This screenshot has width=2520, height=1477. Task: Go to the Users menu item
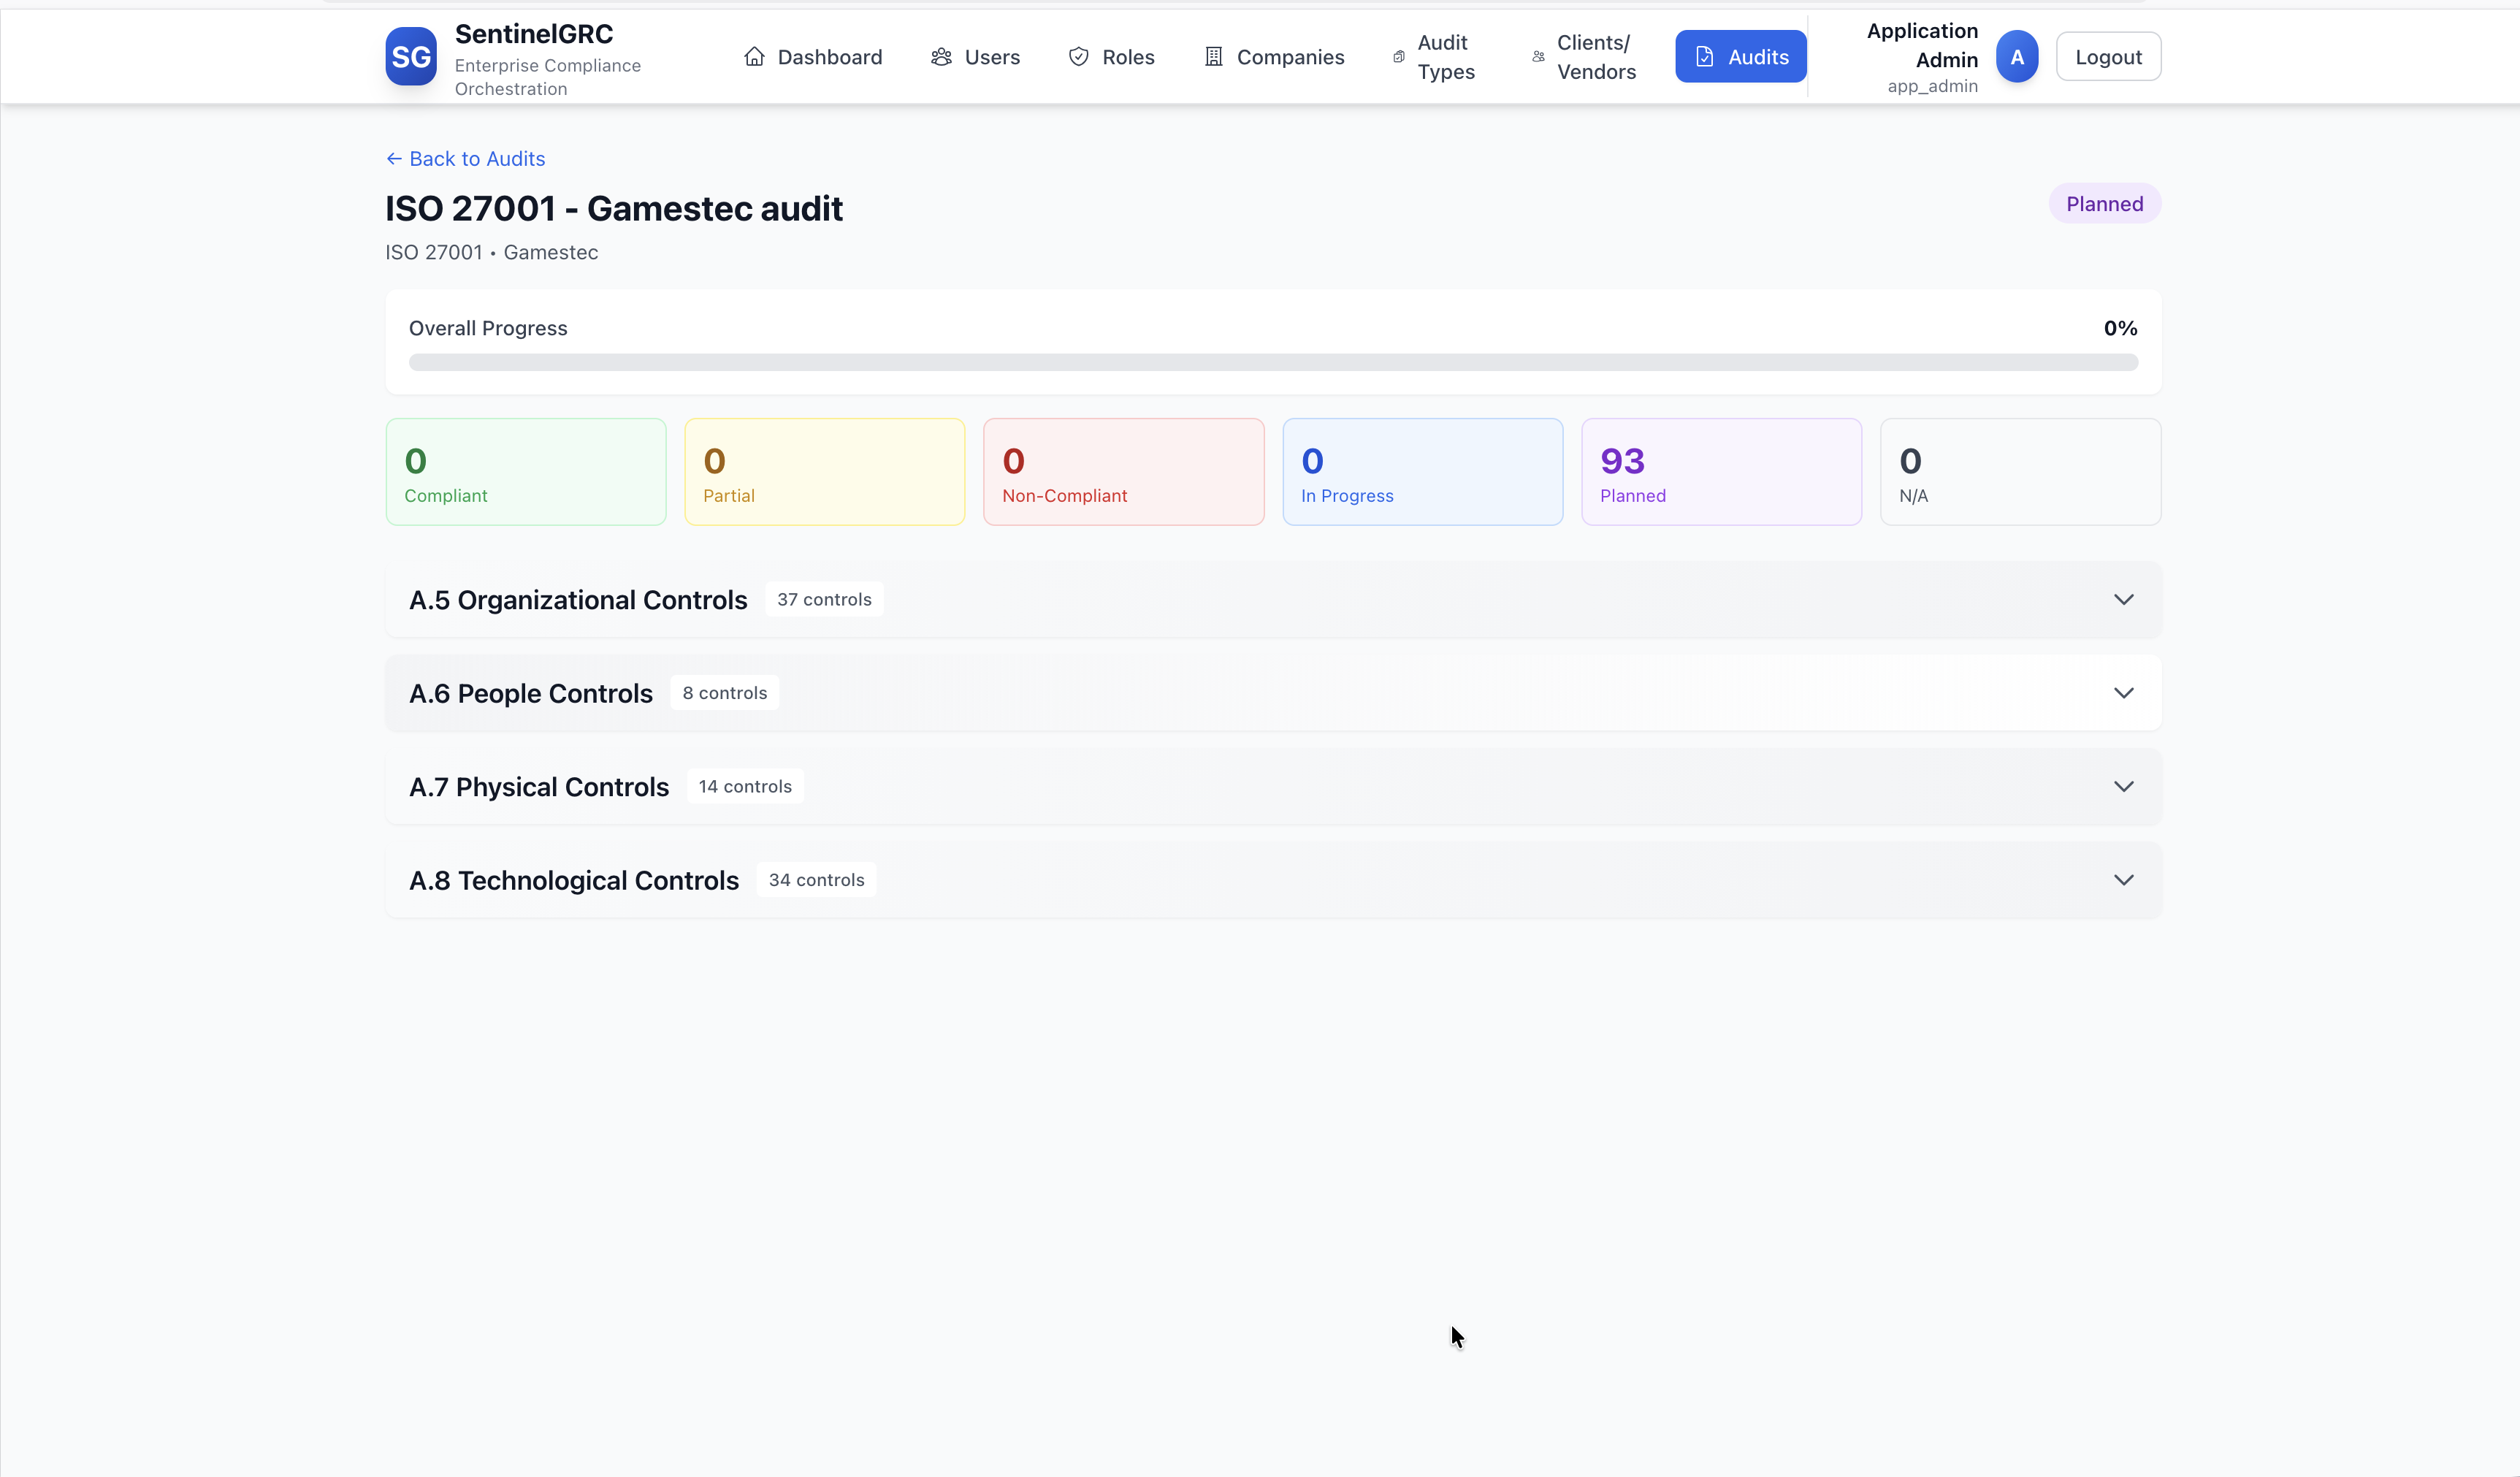tap(975, 57)
